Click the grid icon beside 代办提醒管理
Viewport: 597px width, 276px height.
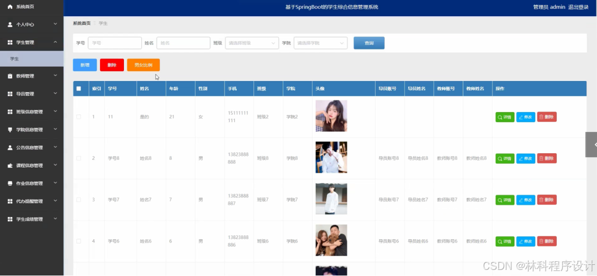tap(10, 202)
